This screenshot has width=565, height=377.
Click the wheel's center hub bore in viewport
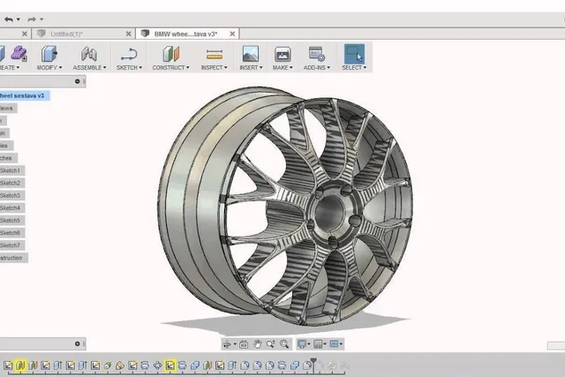(329, 212)
